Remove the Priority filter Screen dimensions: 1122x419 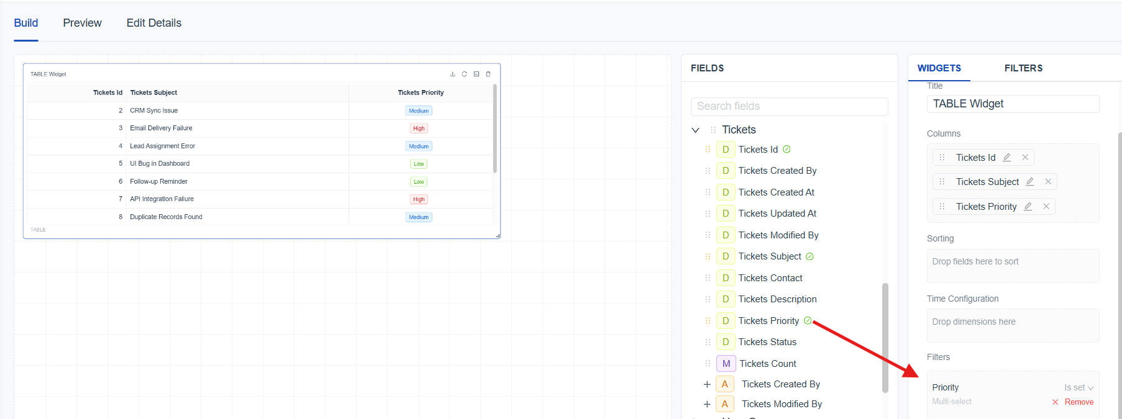[1073, 402]
